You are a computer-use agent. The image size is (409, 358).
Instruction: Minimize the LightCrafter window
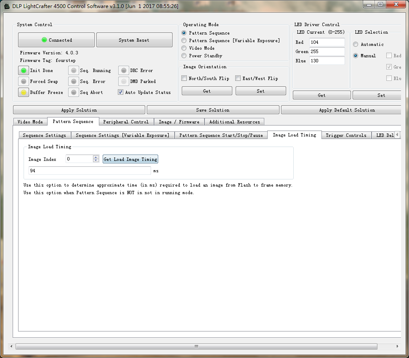coord(369,5)
